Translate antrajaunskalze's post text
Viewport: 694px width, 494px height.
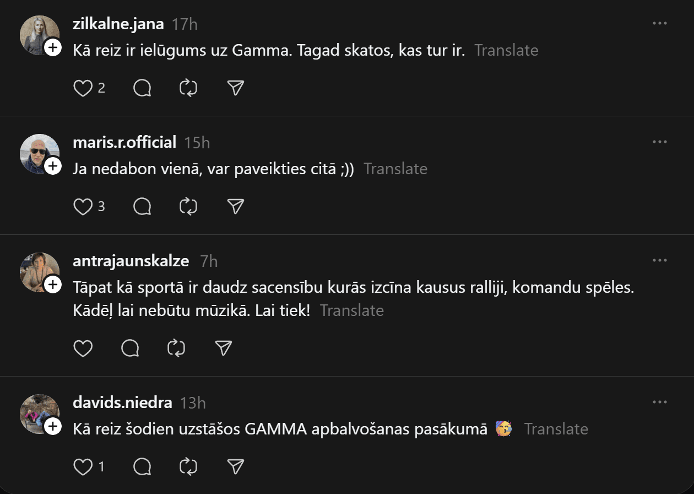tap(351, 310)
